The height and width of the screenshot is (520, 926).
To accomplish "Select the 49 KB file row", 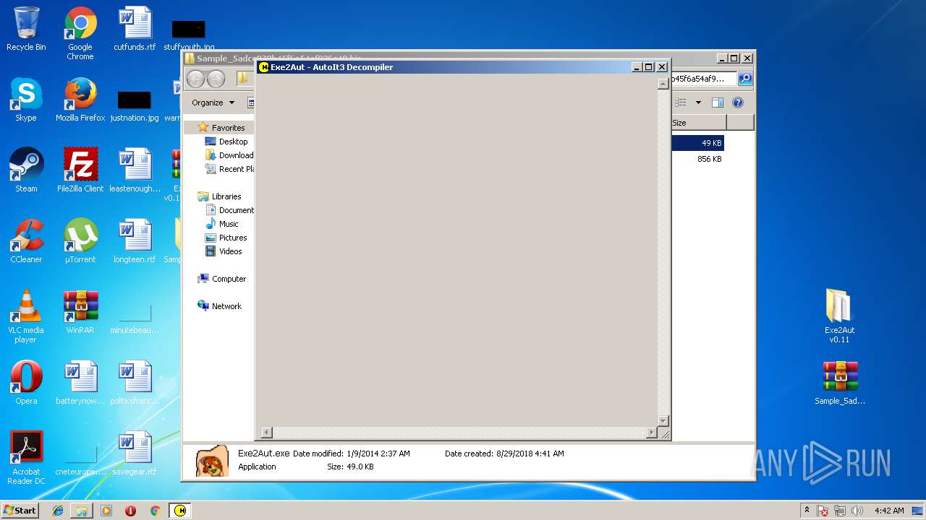I will (697, 143).
